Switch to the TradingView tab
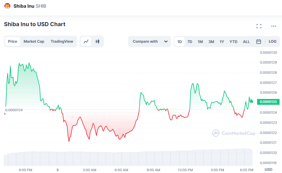 tap(62, 41)
